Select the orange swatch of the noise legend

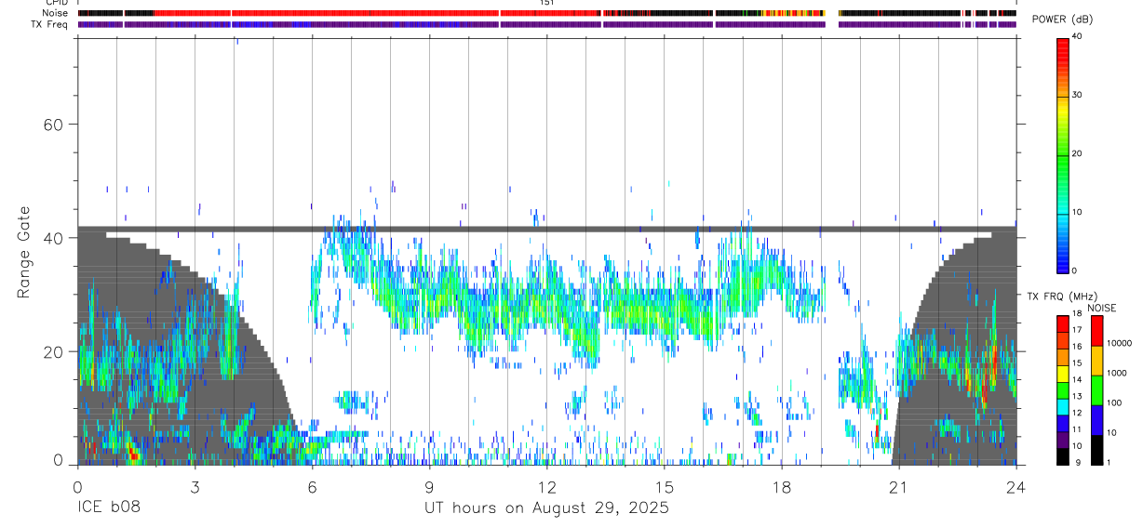coord(1096,361)
